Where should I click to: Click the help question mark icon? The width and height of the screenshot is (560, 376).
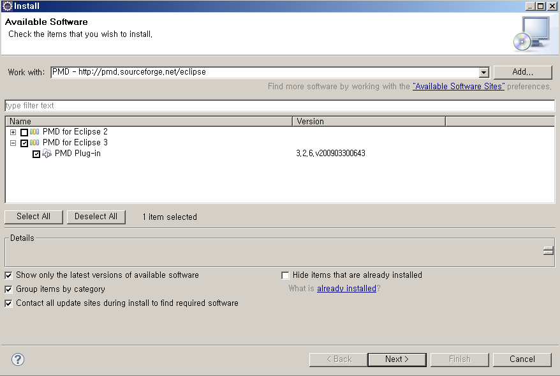click(18, 359)
